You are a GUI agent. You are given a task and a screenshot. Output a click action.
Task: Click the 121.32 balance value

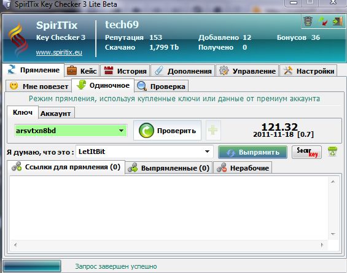pos(279,127)
